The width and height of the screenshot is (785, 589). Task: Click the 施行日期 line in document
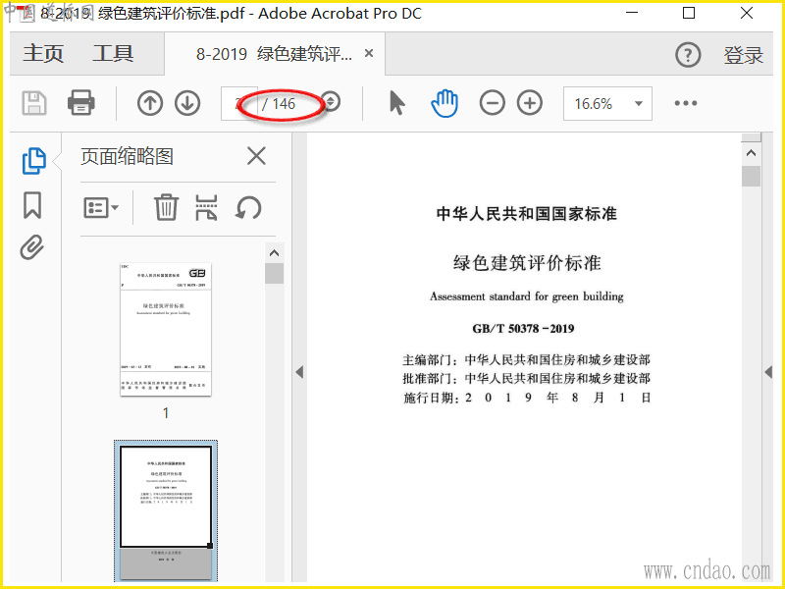click(526, 398)
